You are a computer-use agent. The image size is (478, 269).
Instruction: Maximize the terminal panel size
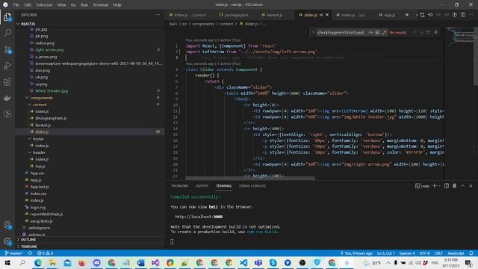coord(463,186)
